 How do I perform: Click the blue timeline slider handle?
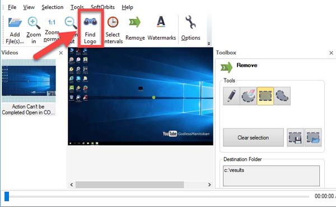tap(7, 196)
